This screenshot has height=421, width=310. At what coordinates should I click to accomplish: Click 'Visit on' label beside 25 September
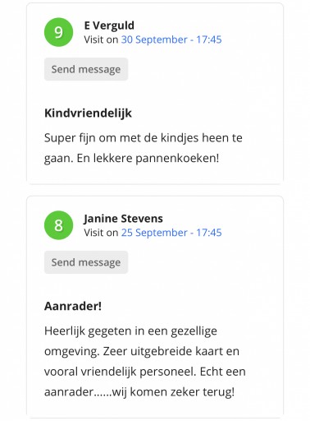point(101,233)
